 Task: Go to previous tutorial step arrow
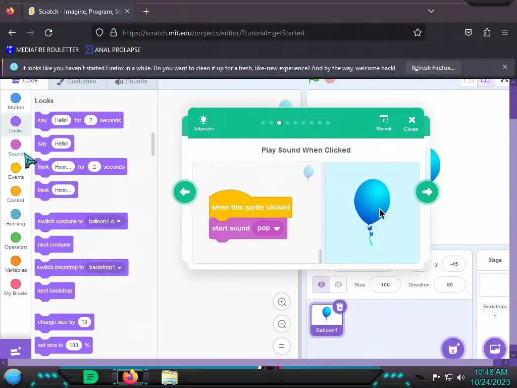coord(185,191)
